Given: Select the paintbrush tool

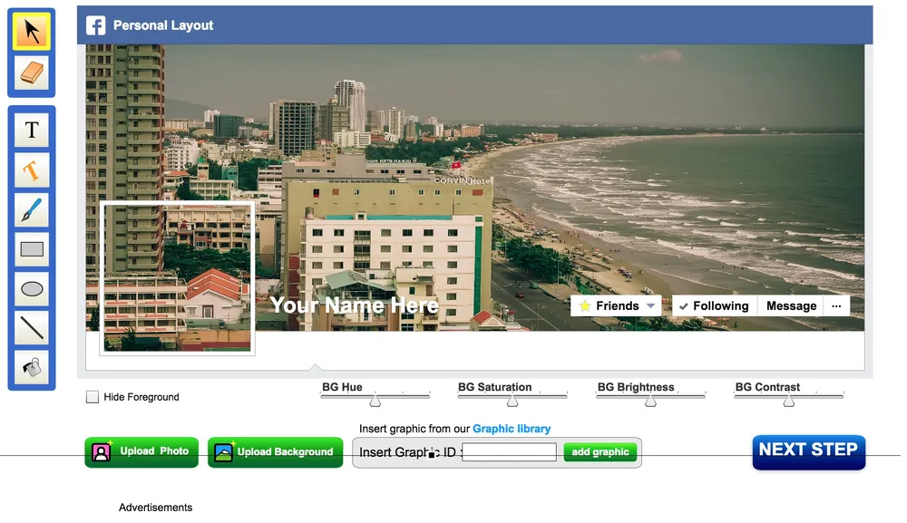Looking at the screenshot, I should (x=32, y=209).
